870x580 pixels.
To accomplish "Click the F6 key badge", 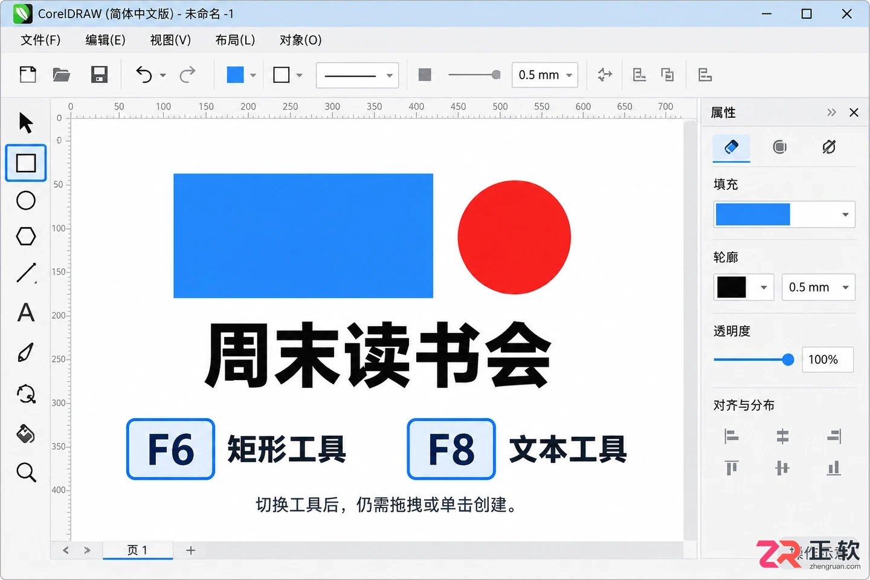I will tap(171, 449).
